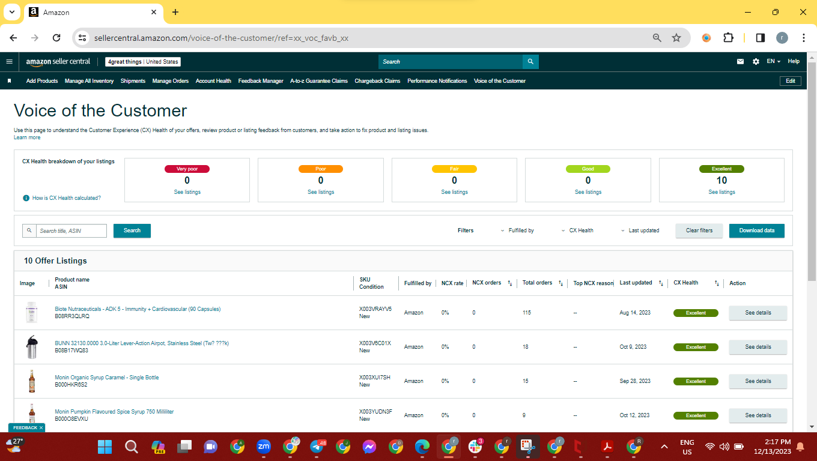Dismiss the Feedback tab with its X
The image size is (817, 461).
41,428
